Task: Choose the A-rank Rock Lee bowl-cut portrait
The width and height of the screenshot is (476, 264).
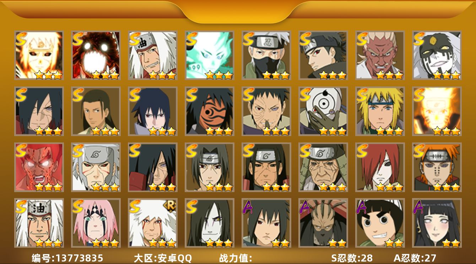Action: click(380, 223)
